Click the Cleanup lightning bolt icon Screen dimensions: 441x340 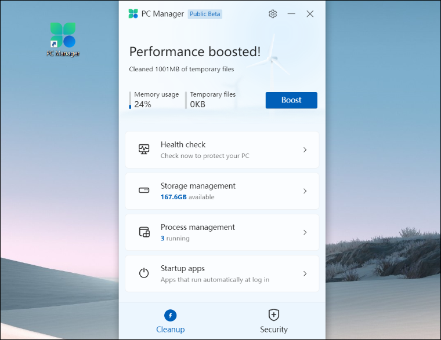[171, 315]
